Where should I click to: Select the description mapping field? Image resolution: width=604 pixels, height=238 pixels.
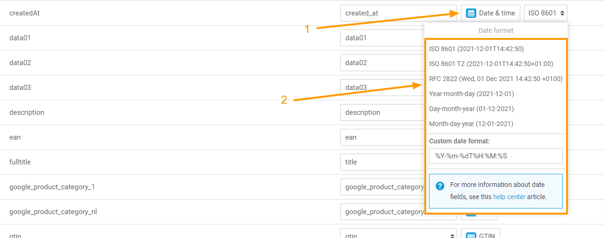382,112
